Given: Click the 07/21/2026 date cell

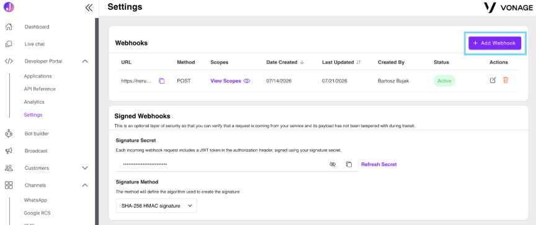Looking at the screenshot, I should [334, 81].
